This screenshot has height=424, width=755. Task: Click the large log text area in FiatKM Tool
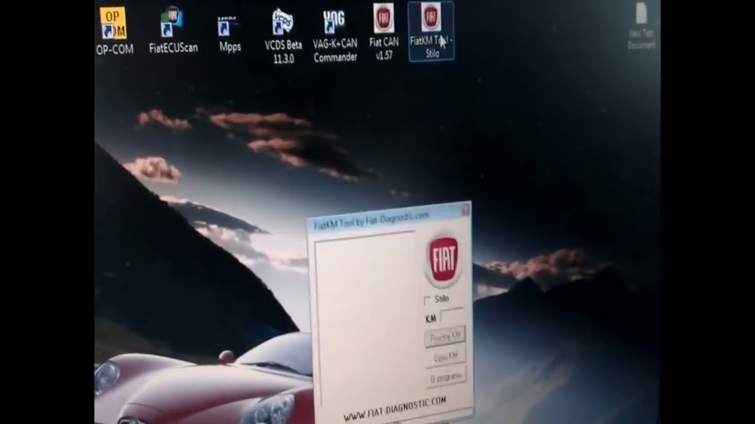click(x=367, y=318)
